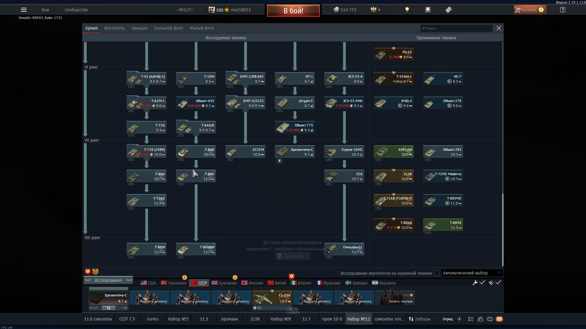Click the orange shield alert icon above Исследования
Screen dimensions: 586x329
pos(95,272)
